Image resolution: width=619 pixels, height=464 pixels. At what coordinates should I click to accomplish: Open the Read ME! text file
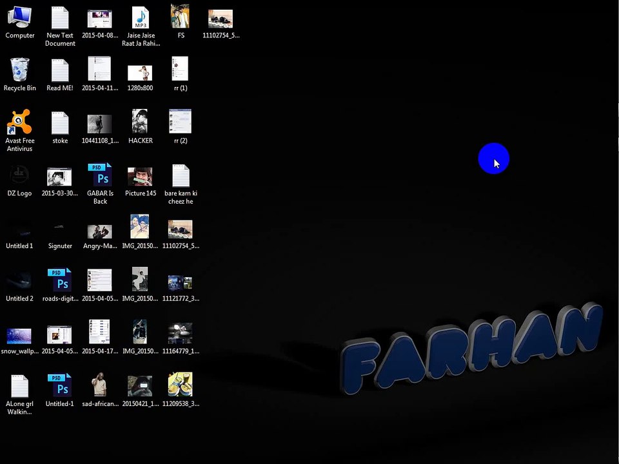click(60, 75)
